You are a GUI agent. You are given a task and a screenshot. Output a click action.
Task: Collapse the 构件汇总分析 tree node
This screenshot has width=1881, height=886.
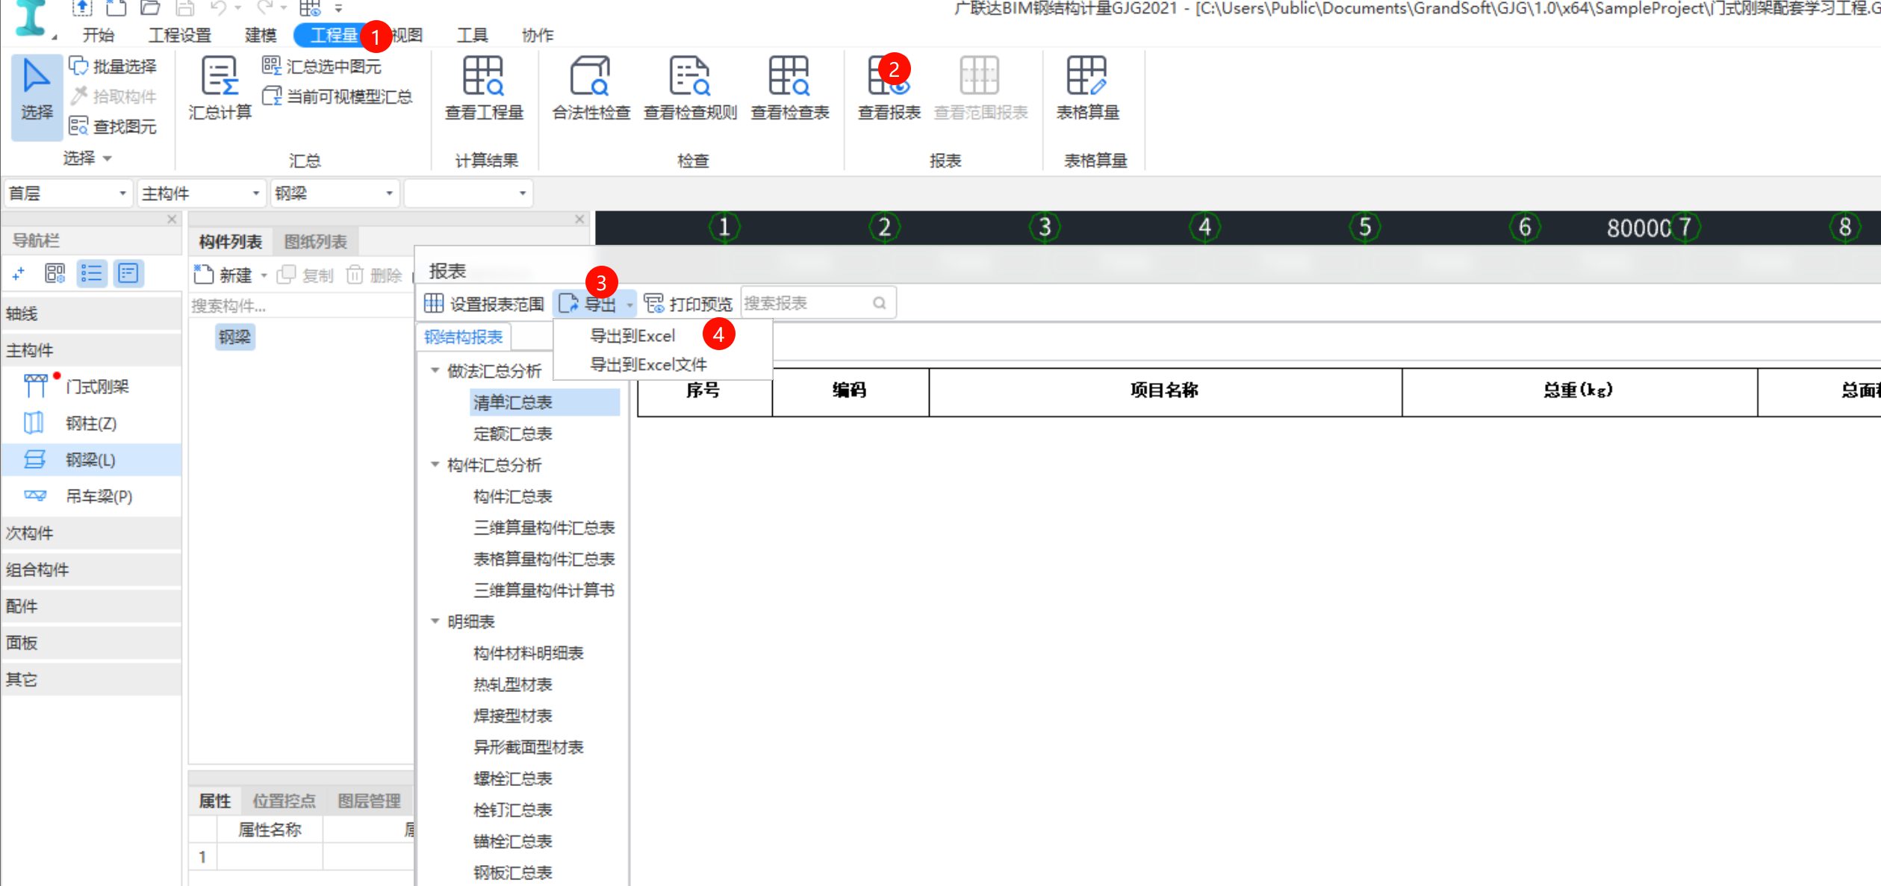pos(435,465)
